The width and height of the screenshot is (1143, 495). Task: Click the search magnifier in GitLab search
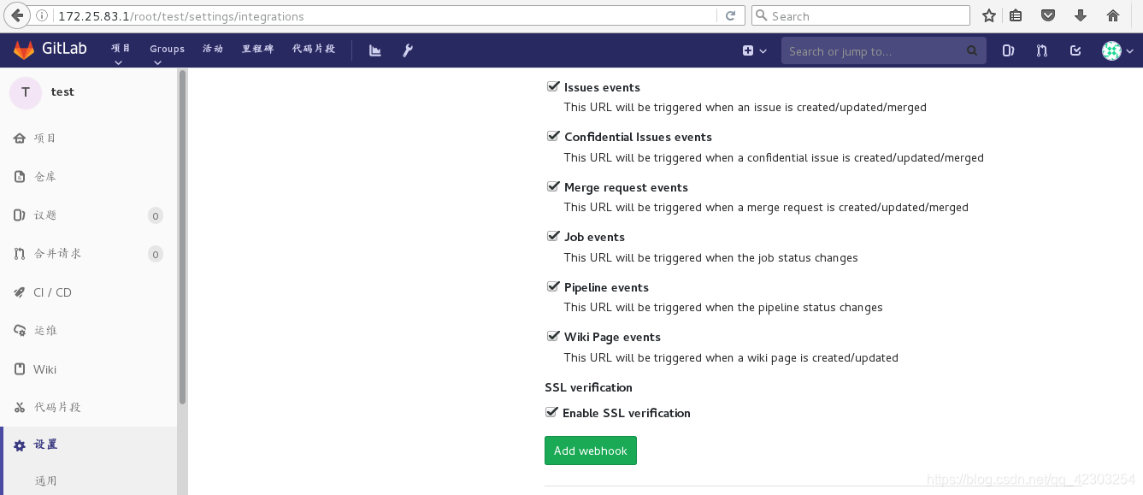(x=972, y=51)
